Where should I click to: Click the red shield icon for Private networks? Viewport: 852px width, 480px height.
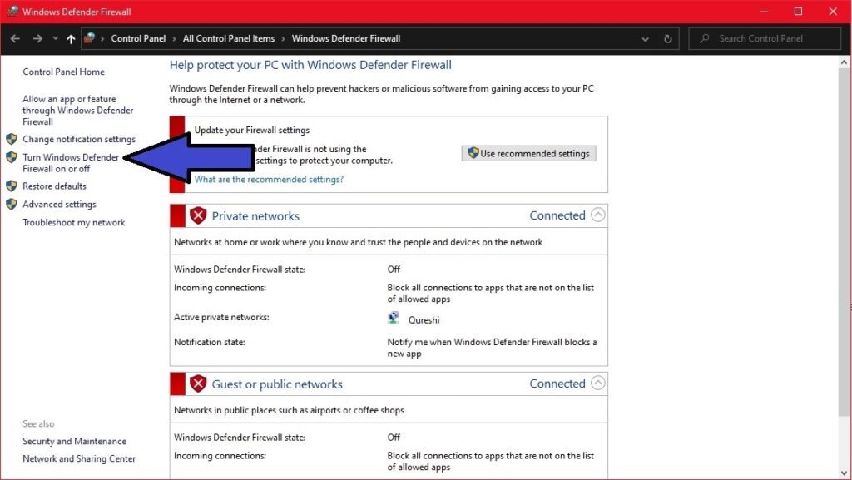pyautogui.click(x=198, y=216)
